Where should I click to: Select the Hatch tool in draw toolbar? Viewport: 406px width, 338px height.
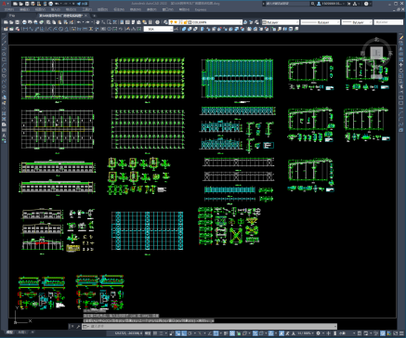pyautogui.click(x=4, y=113)
